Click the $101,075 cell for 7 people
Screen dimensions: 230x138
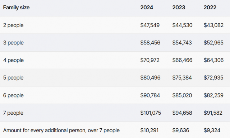(x=151, y=113)
